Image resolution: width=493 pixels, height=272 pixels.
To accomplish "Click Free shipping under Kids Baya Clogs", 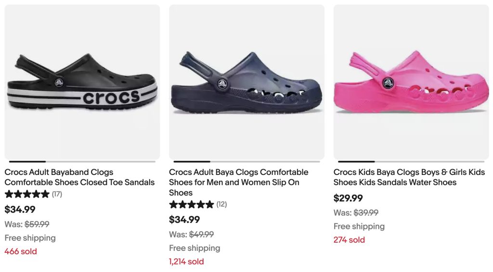I will pos(359,226).
